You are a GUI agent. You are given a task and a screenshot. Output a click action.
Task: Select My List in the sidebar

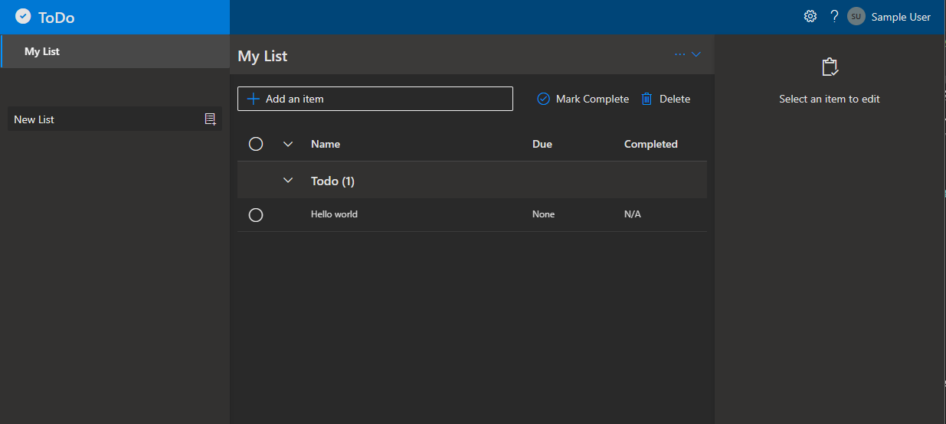point(116,51)
